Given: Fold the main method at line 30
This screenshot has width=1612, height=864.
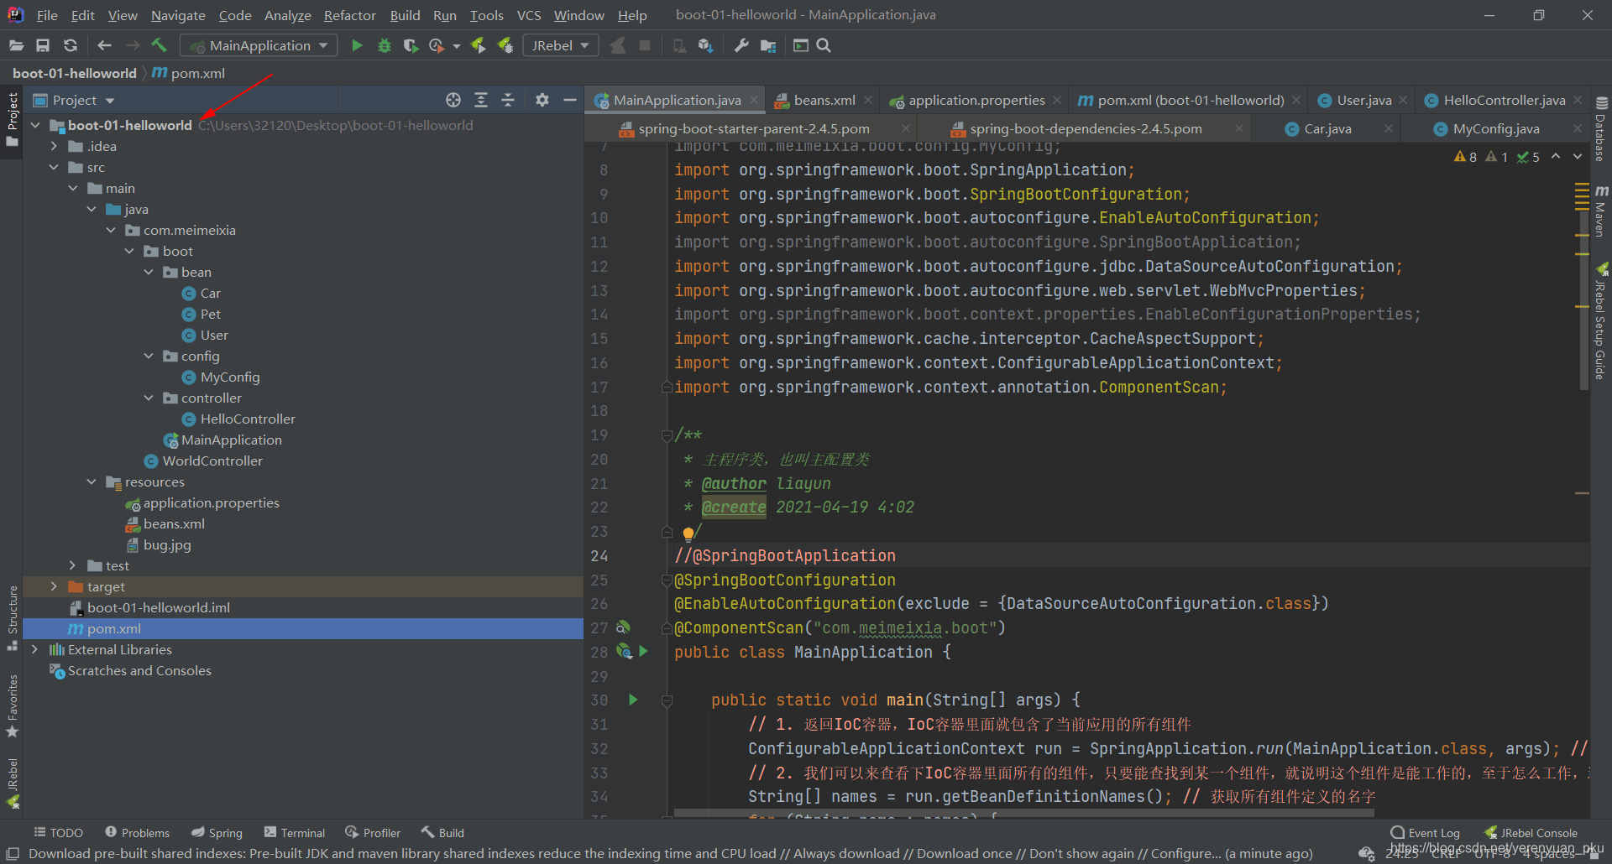Looking at the screenshot, I should pos(667,700).
